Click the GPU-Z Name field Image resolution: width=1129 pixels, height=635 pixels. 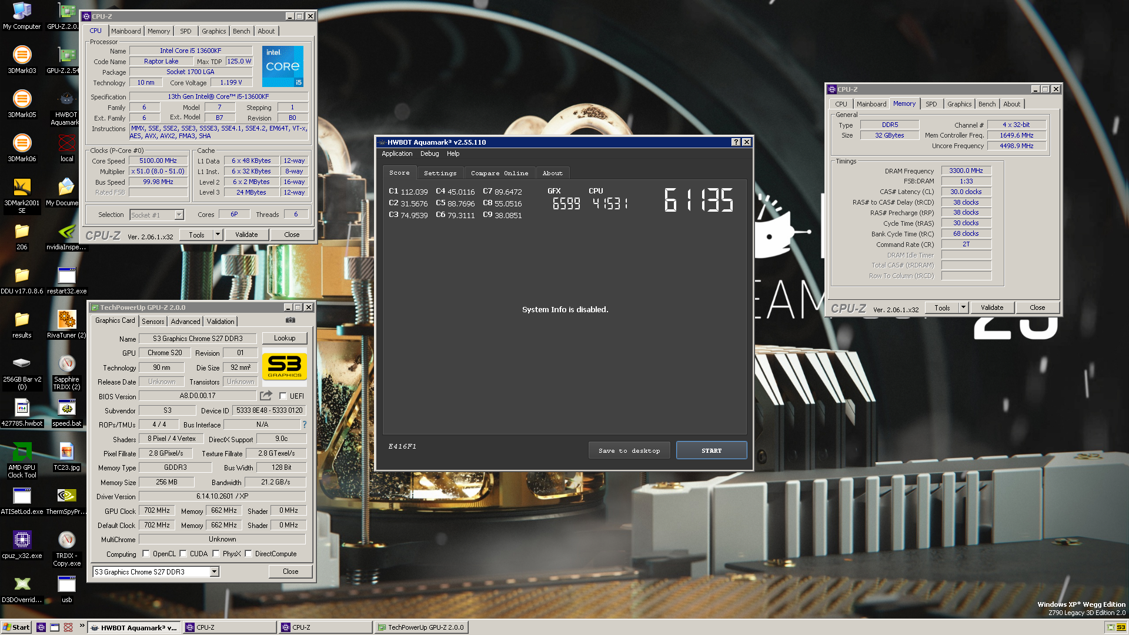point(198,339)
